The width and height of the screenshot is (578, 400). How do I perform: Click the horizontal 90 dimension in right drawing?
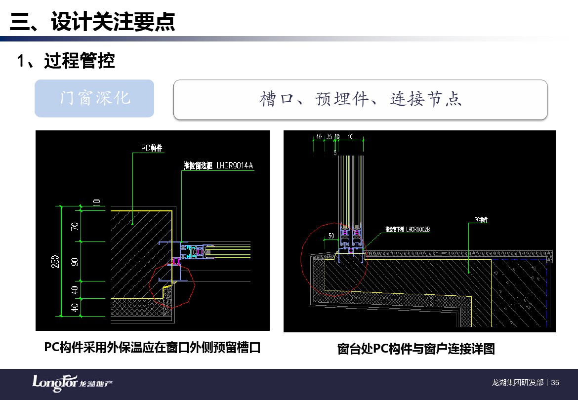coord(351,137)
